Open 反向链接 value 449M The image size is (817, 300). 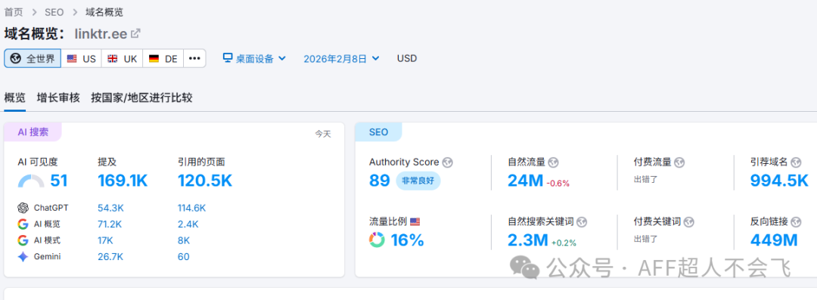pos(774,240)
